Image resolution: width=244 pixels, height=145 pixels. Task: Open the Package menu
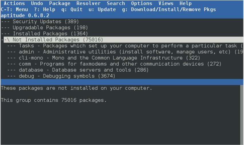(x=60, y=3)
